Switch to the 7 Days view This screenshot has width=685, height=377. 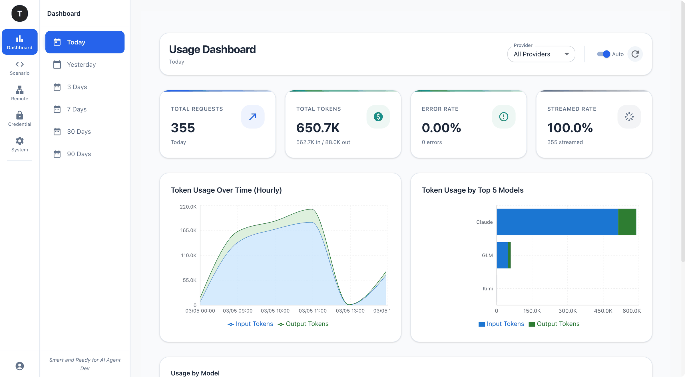85,109
